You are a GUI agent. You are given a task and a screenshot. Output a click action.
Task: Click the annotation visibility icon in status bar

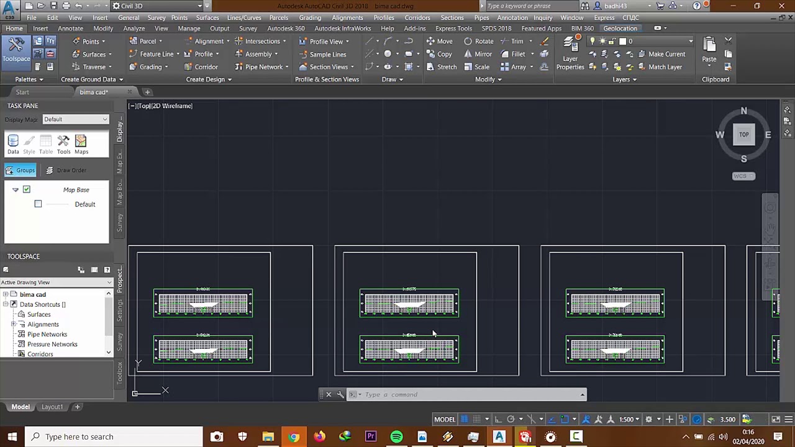[586, 419]
